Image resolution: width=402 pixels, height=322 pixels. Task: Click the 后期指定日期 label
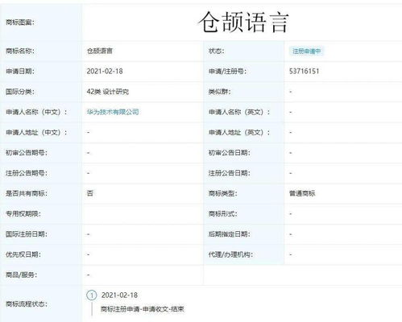pos(230,234)
